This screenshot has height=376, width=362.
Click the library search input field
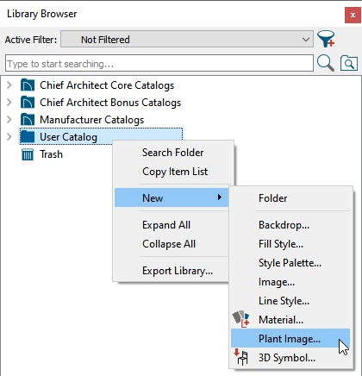tap(159, 63)
